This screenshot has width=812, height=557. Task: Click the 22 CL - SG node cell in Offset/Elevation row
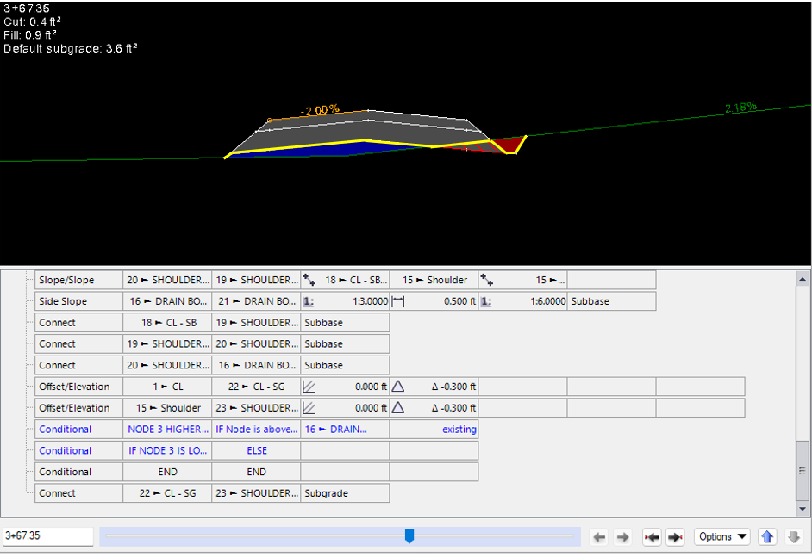pos(256,387)
